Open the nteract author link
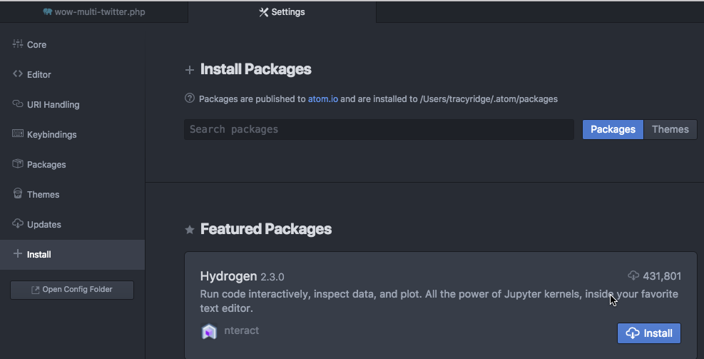The width and height of the screenshot is (704, 359). 242,330
